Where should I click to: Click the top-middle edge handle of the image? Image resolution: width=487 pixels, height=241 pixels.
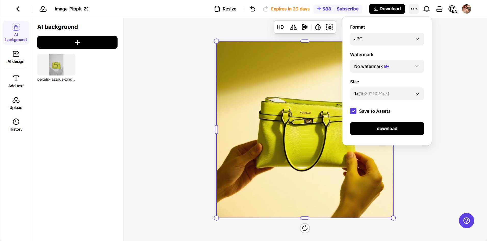[305, 41]
